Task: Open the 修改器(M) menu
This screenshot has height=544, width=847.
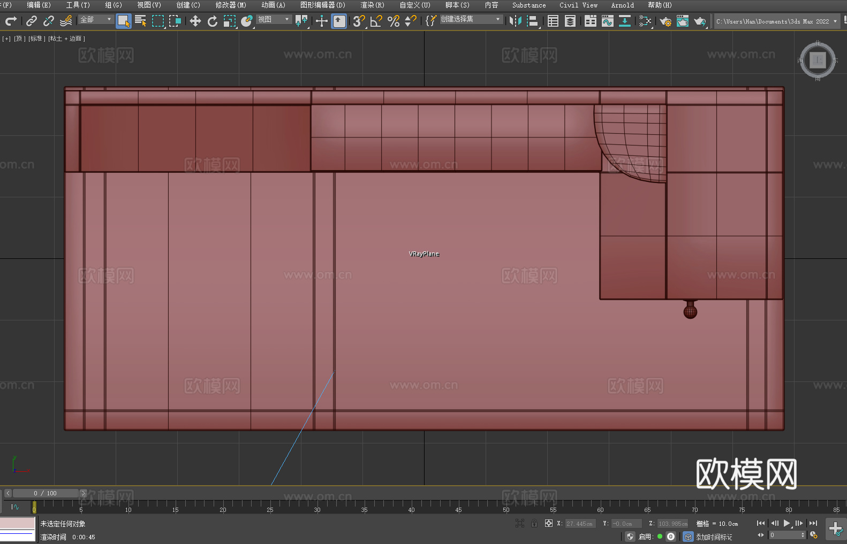Action: pos(231,5)
